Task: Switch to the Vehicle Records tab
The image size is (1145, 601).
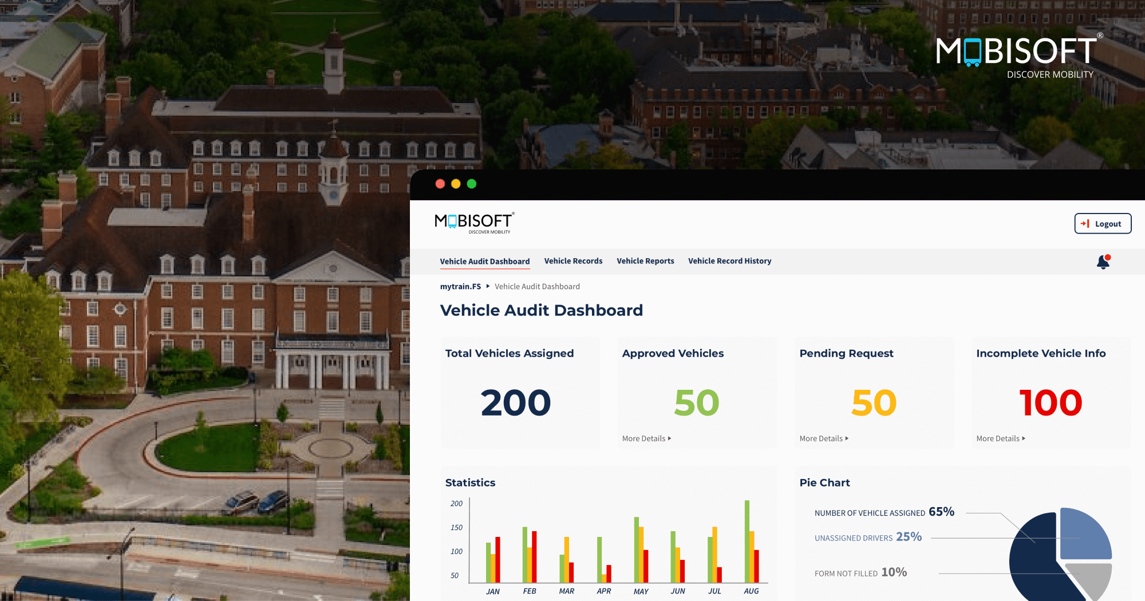Action: [573, 261]
